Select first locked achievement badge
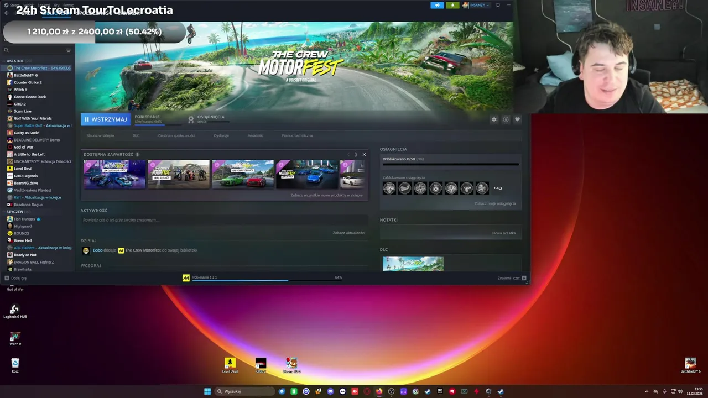The height and width of the screenshot is (398, 708). [x=389, y=188]
